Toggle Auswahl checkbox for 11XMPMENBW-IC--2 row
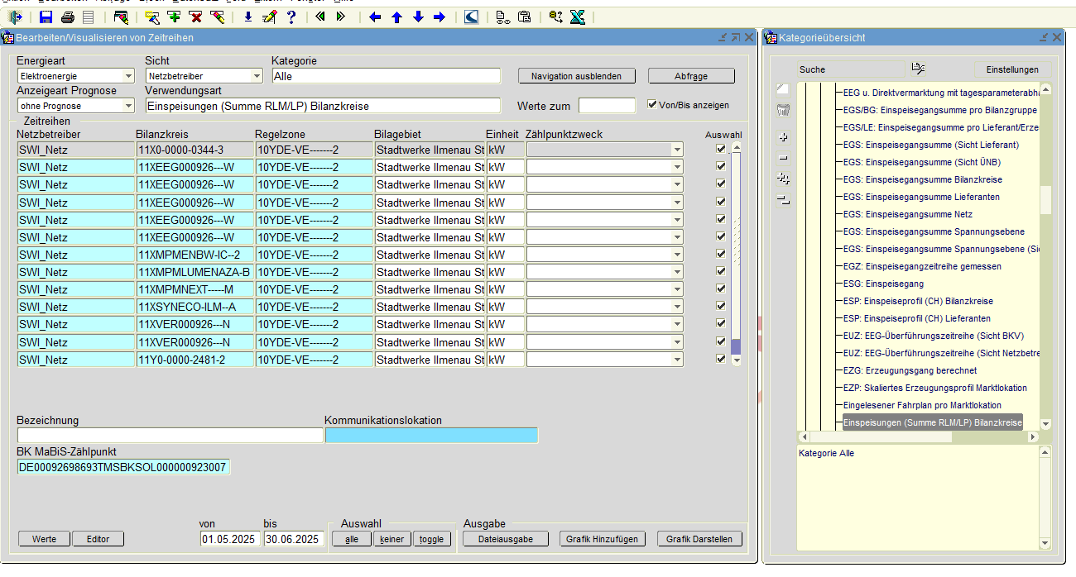Image resolution: width=1076 pixels, height=577 pixels. (721, 254)
